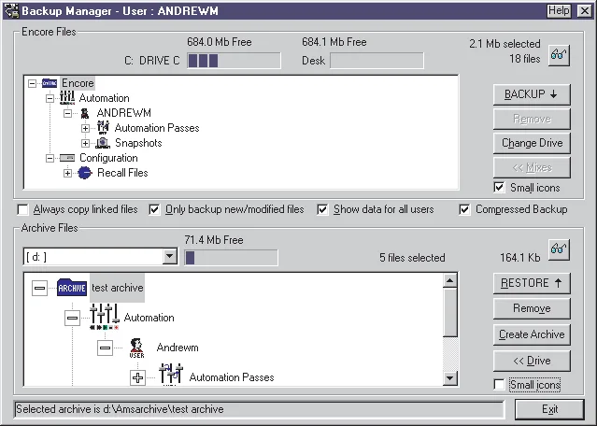Expand Automation Passes in Encore Files
Screen dimensions: 597x426
tap(86, 128)
